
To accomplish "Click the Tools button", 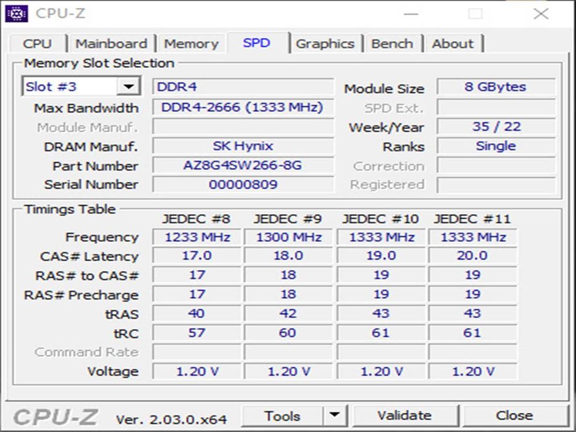I will (x=282, y=416).
